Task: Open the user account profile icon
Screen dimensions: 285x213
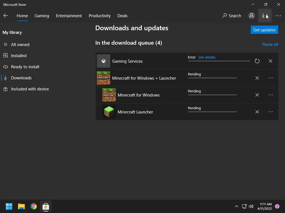Action: [x=252, y=16]
